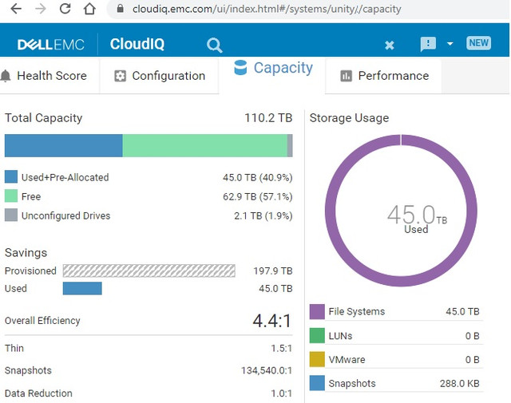511x403 pixels.
Task: Click the Configuration gear icon
Action: (x=120, y=76)
